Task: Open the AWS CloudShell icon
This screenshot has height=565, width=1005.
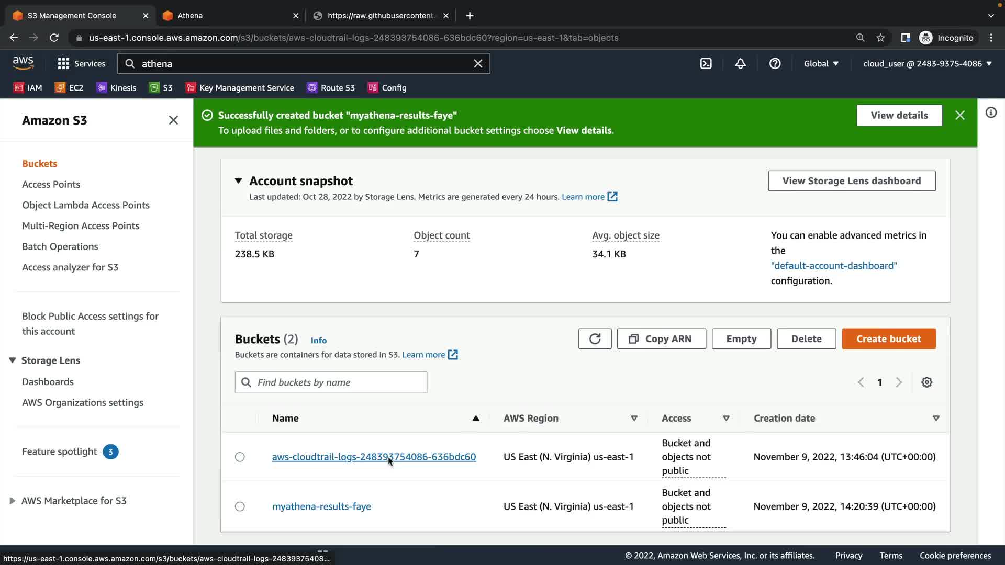Action: (706, 63)
